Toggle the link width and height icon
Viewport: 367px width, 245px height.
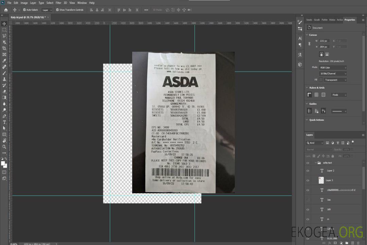pos(310,44)
